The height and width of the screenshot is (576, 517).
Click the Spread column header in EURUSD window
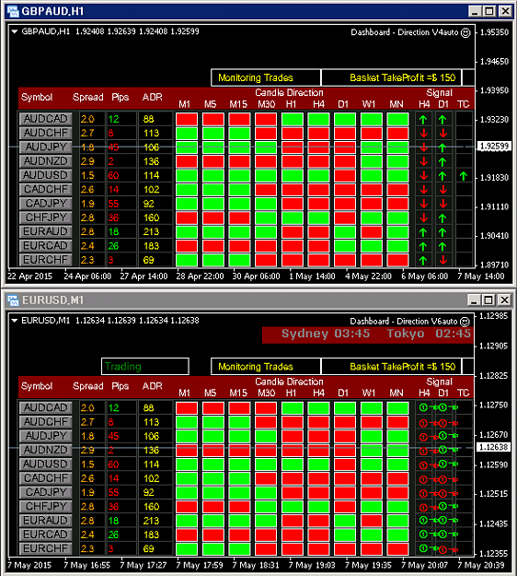click(88, 386)
